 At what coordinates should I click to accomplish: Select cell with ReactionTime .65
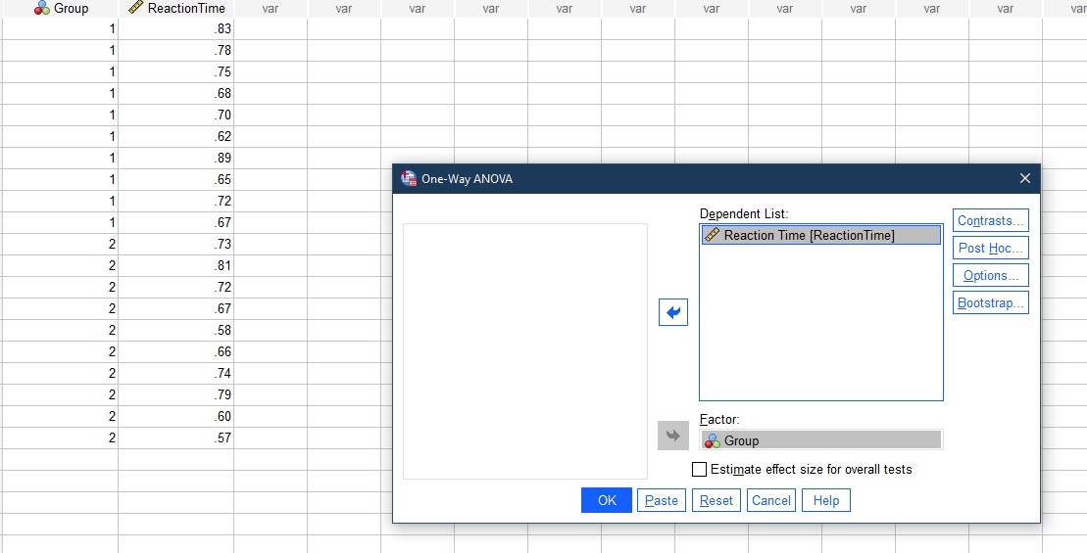(176, 179)
